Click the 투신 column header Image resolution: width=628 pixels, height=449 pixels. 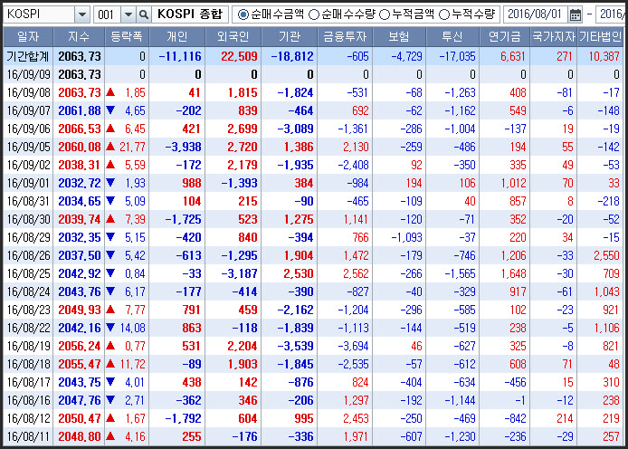click(452, 37)
